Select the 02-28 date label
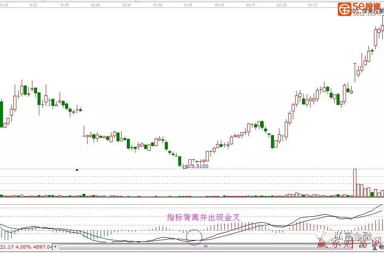The image size is (384, 253). [x=282, y=5]
